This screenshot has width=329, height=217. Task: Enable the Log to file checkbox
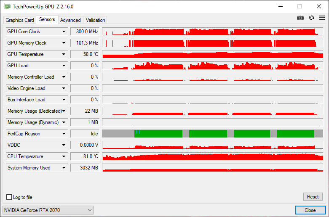pyautogui.click(x=9, y=197)
